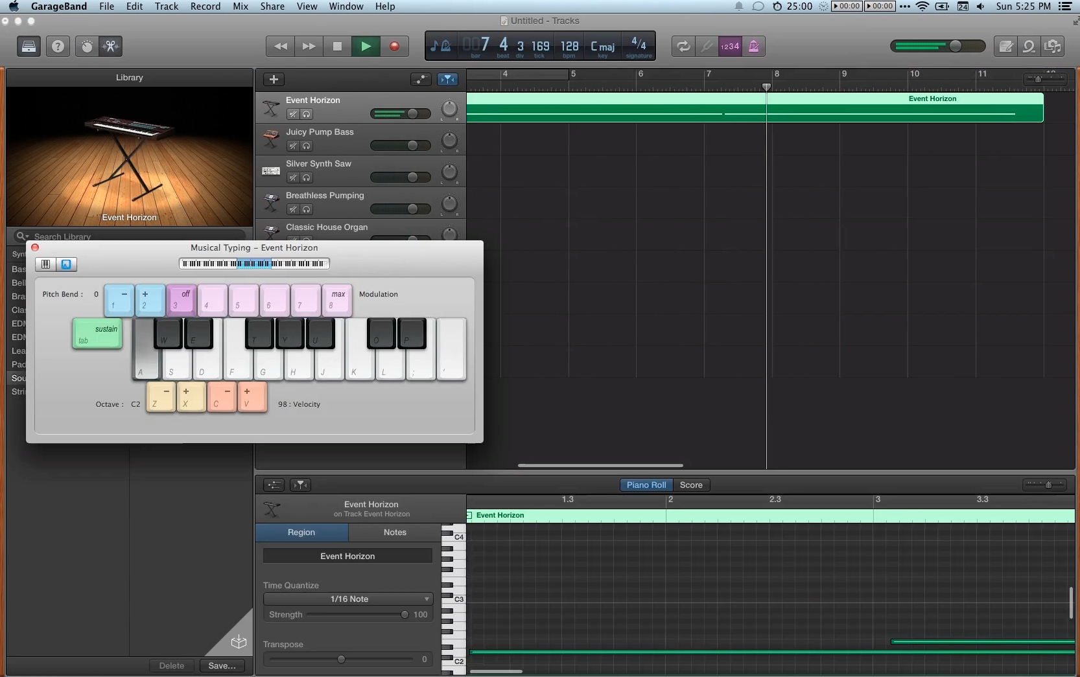Open the Wi-Fi status menu
This screenshot has height=677, width=1080.
pos(922,6)
